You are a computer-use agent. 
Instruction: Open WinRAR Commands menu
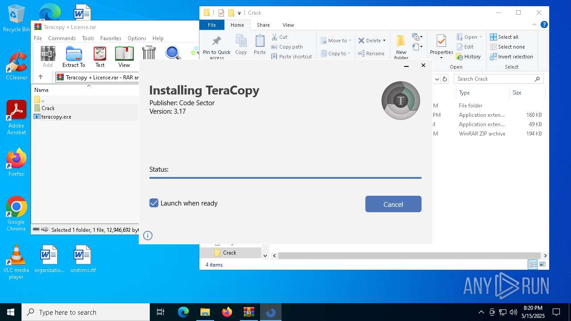point(62,38)
